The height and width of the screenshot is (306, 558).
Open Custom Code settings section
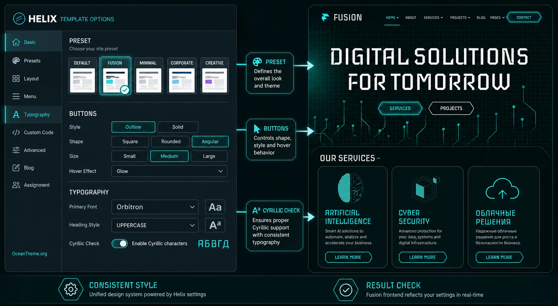pos(33,132)
